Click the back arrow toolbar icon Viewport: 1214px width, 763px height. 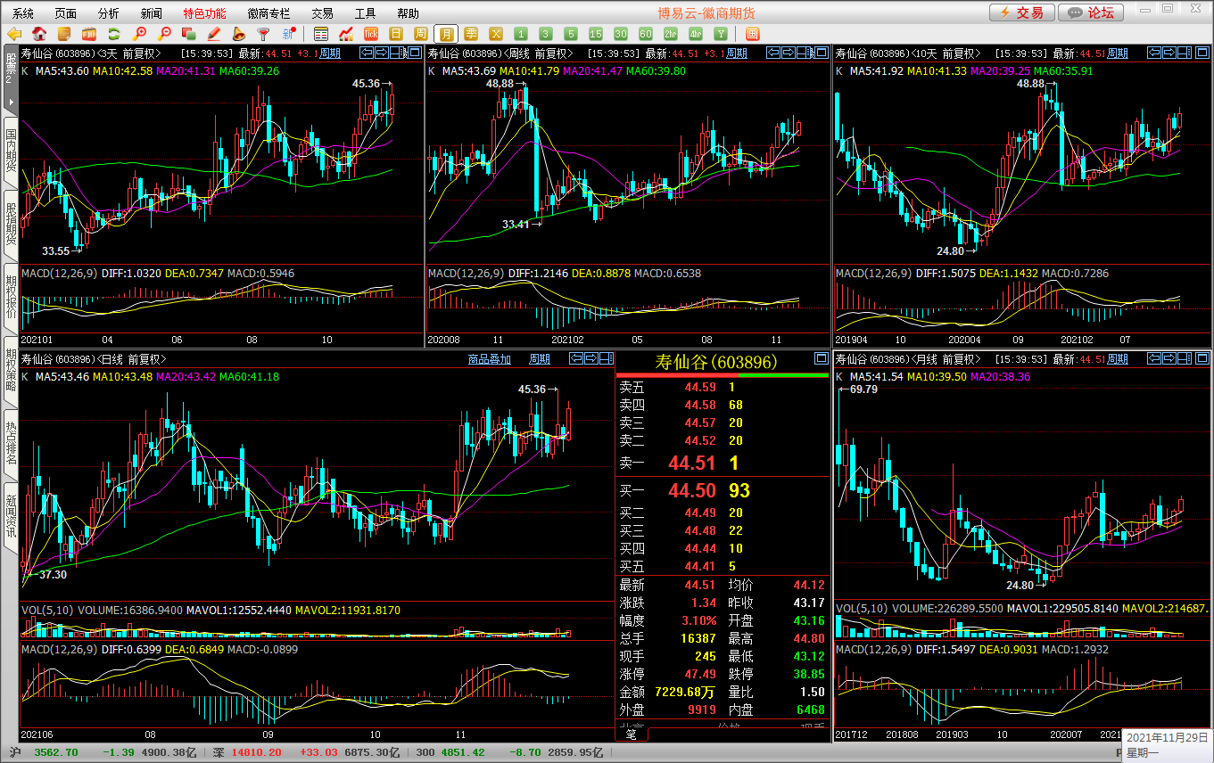pos(15,34)
